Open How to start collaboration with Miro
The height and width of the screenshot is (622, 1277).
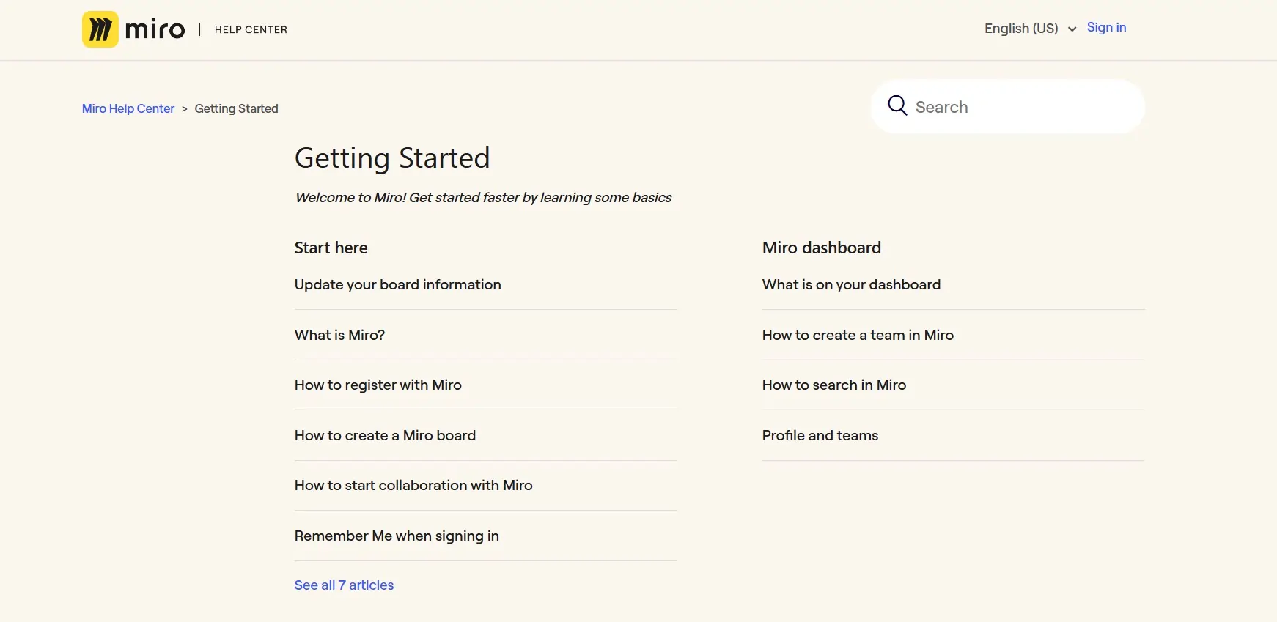[x=413, y=485]
